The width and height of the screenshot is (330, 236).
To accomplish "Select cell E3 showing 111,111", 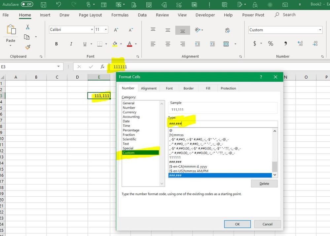I will point(99,96).
